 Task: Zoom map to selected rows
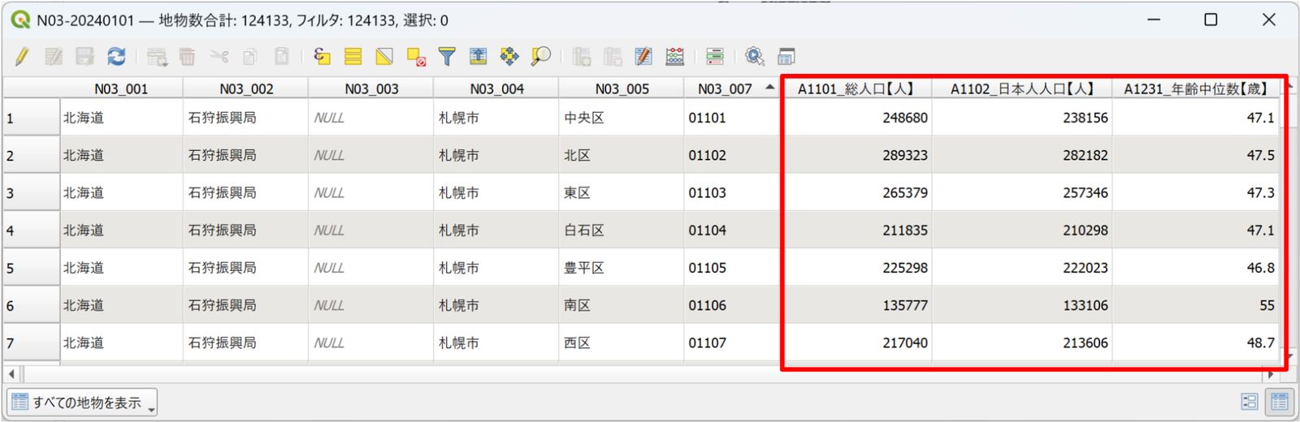[x=540, y=56]
